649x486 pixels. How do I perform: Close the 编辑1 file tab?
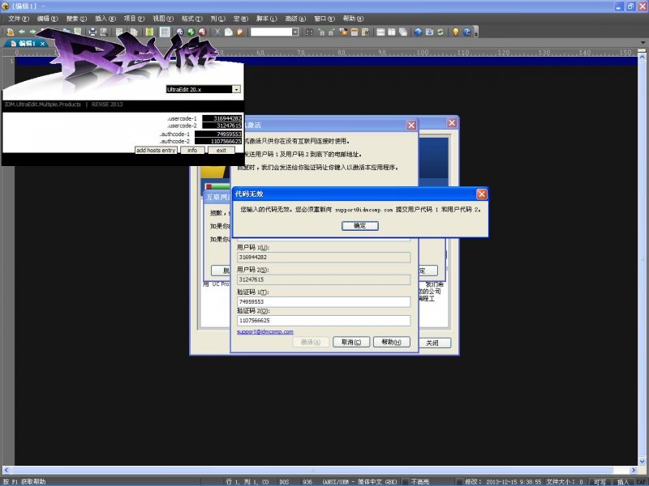pos(42,44)
